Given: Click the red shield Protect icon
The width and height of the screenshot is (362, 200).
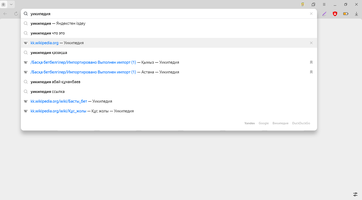Looking at the screenshot, I should [x=335, y=14].
